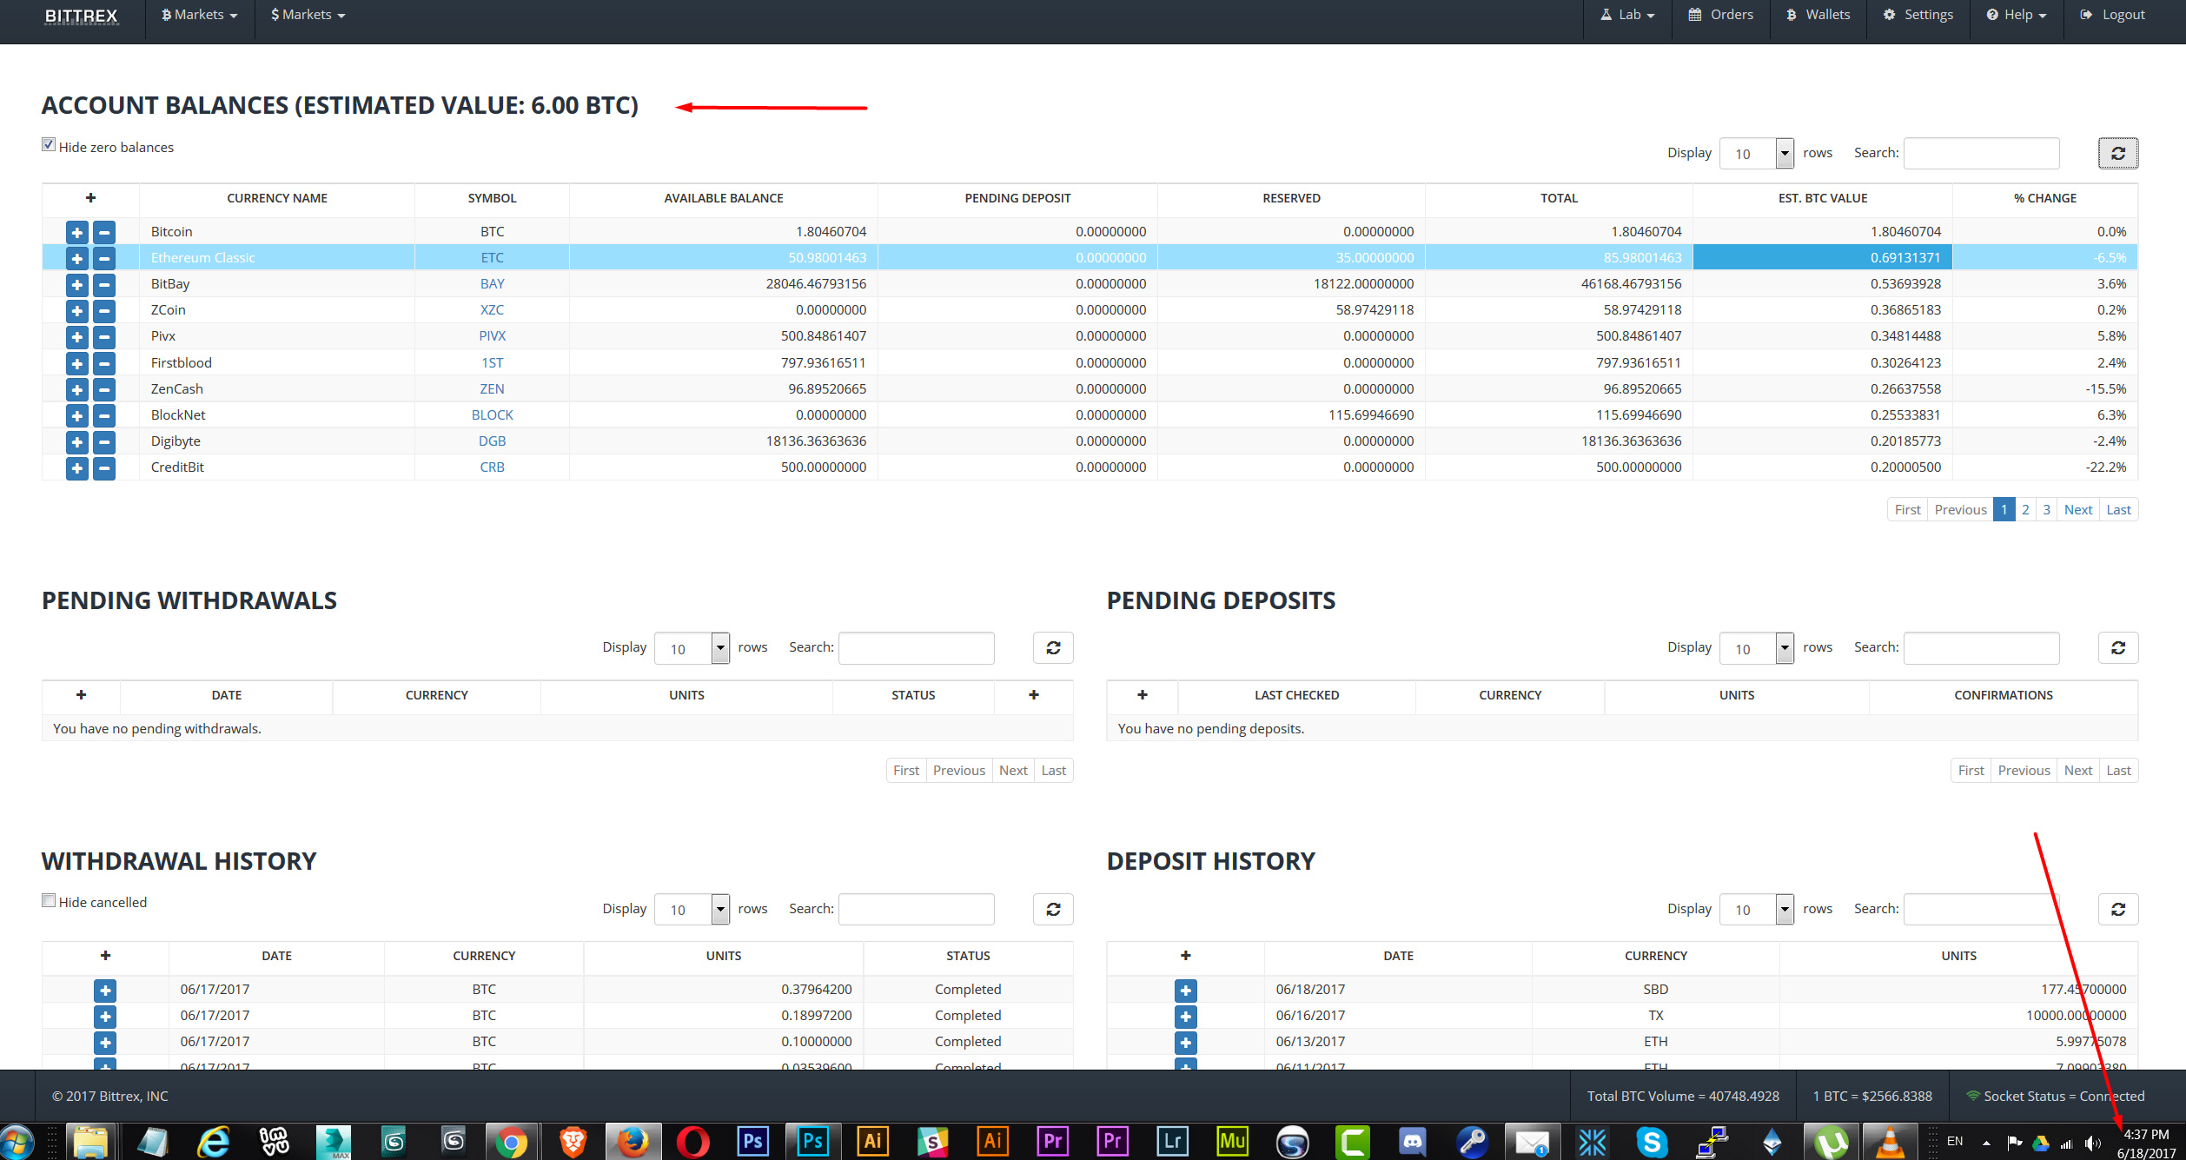Expand the SBD deposit history row

1185,990
